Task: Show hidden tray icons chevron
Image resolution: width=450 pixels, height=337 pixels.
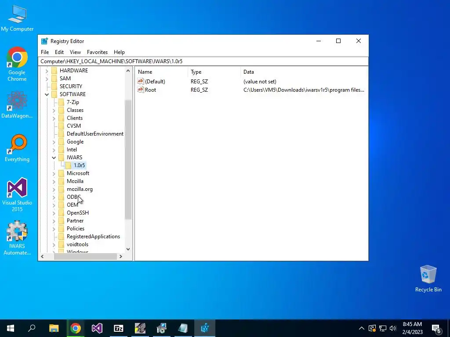Action: 362,328
